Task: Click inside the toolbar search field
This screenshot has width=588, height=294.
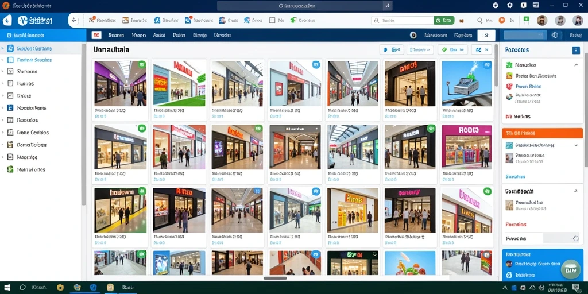Action: point(403,21)
